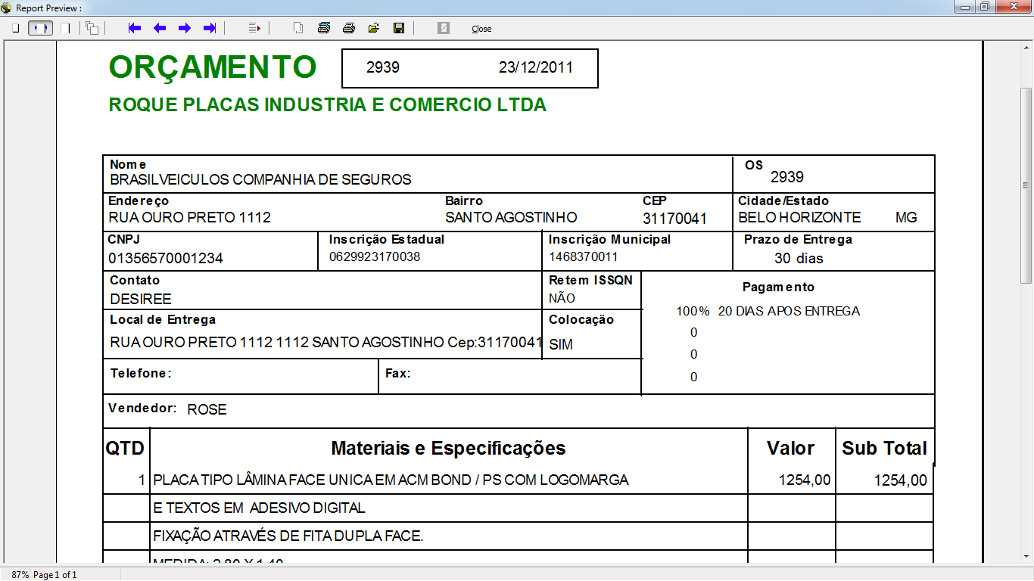
Task: Toggle the page width zoom button
Action: [41, 28]
